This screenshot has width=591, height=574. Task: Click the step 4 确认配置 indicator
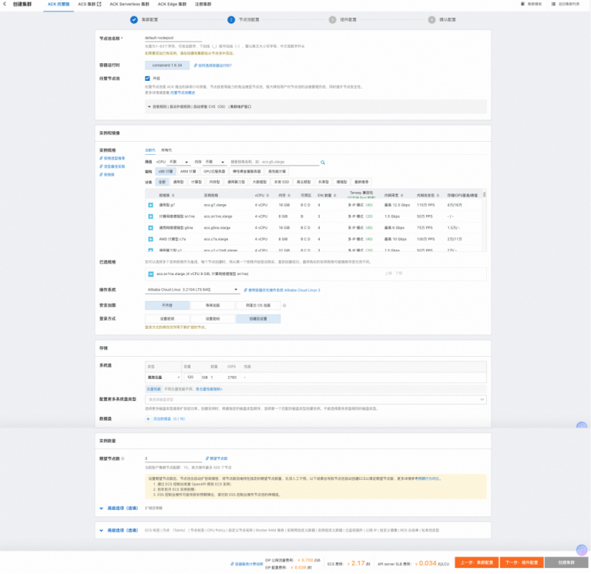pos(431,19)
